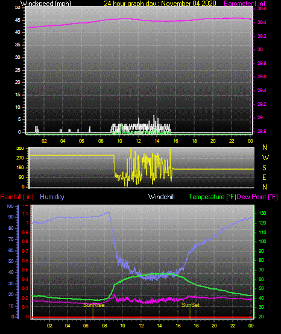Image resolution: width=281 pixels, height=334 pixels.
Task: Click the 45 windspeed axis value
Action: [17, 20]
